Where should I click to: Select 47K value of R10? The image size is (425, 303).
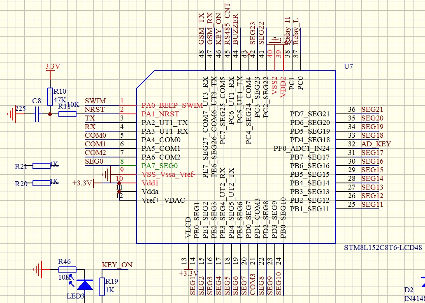(60, 100)
